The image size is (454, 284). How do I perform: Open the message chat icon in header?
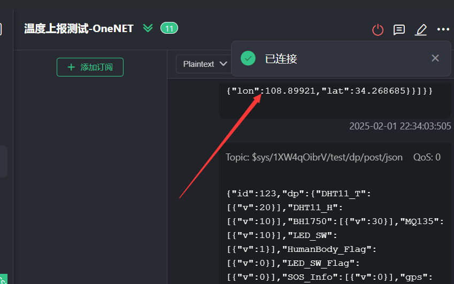tap(399, 30)
